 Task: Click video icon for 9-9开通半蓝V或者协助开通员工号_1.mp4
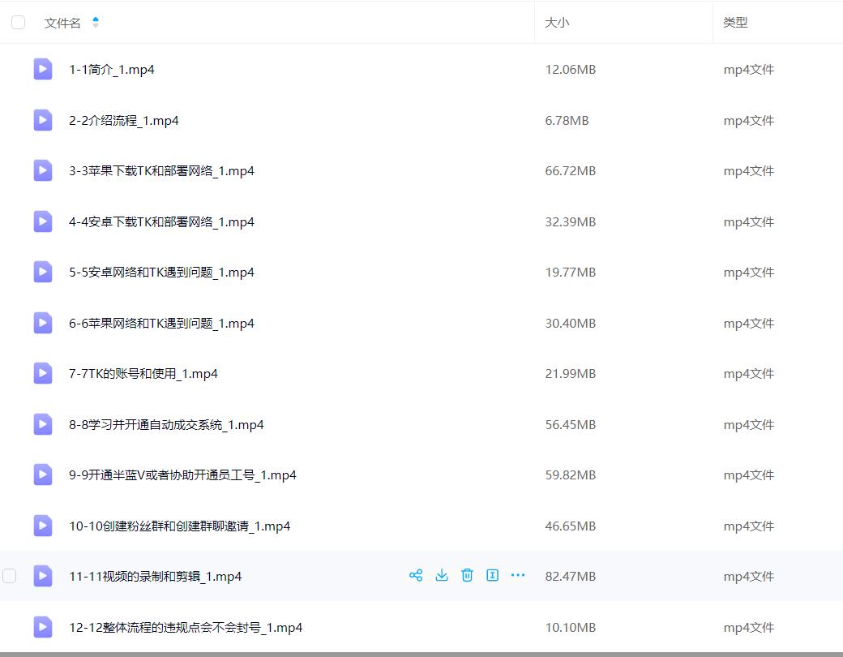pos(43,475)
